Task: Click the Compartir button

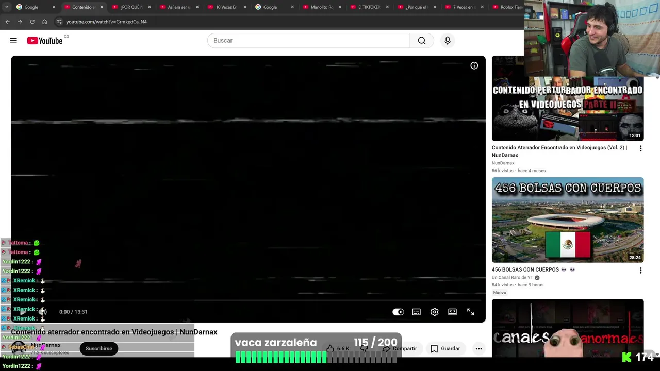Action: pyautogui.click(x=400, y=349)
